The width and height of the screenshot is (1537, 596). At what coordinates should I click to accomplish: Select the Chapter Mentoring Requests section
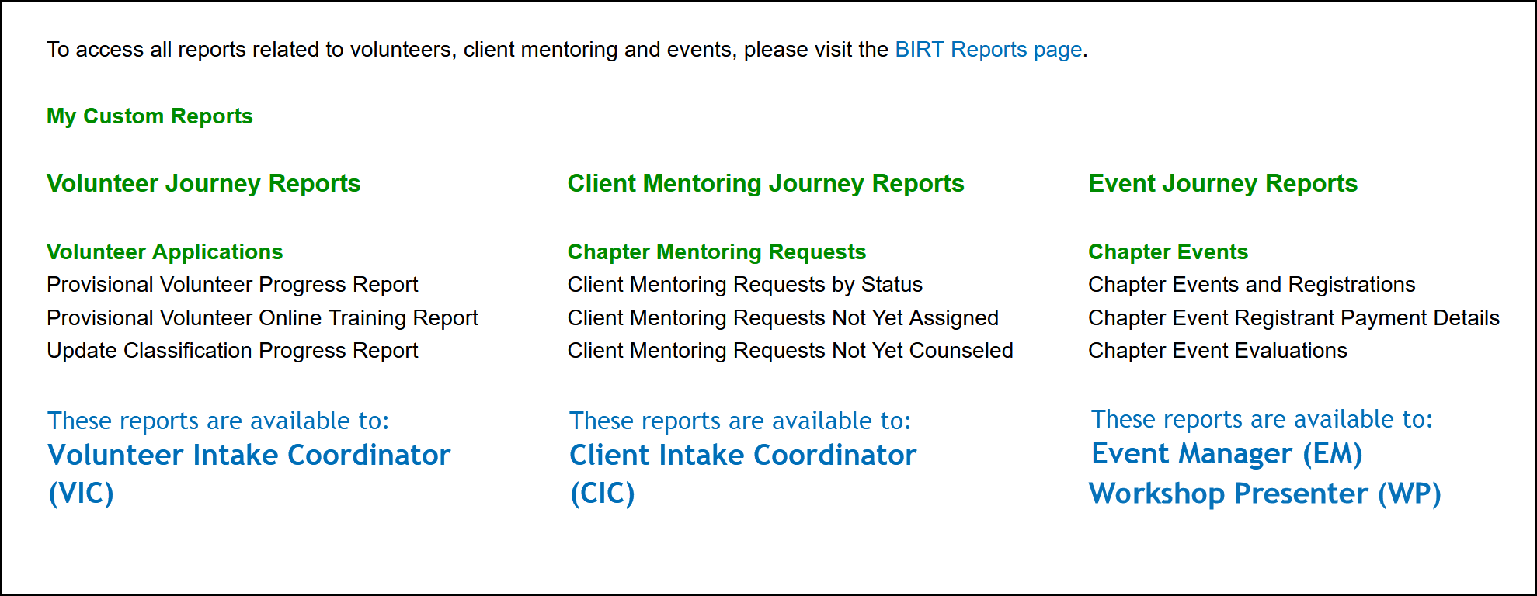[x=716, y=252]
